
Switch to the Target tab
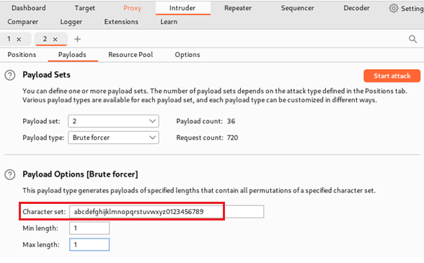(84, 8)
